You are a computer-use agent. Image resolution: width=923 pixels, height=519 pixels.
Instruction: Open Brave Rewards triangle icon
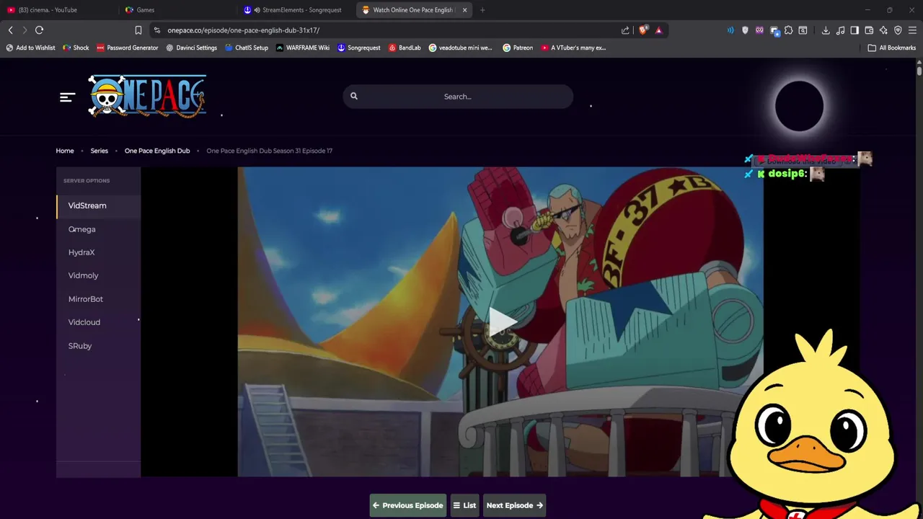[x=658, y=30]
